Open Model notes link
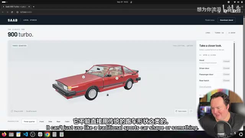The image size is (245, 138). [210, 20]
